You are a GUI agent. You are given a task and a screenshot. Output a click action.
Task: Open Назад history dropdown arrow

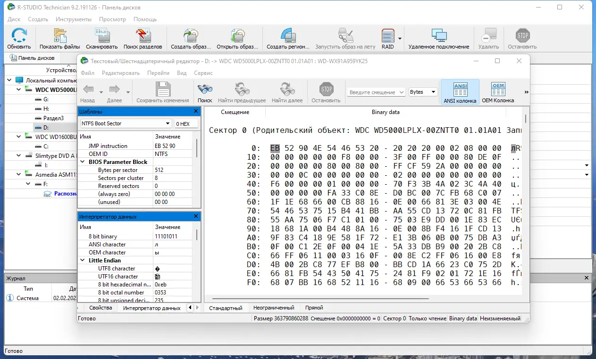[101, 92]
